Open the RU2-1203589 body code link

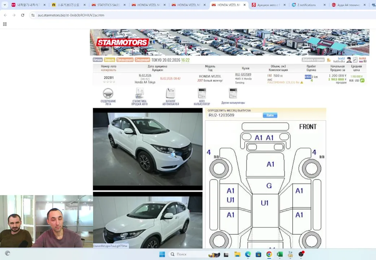[x=243, y=75]
